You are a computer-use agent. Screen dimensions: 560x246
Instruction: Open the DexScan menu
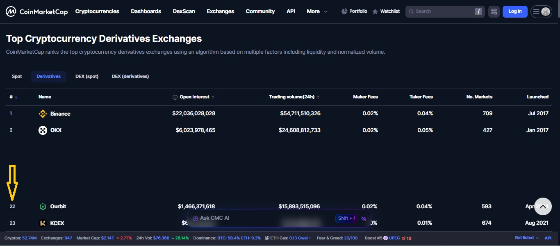[x=184, y=11]
